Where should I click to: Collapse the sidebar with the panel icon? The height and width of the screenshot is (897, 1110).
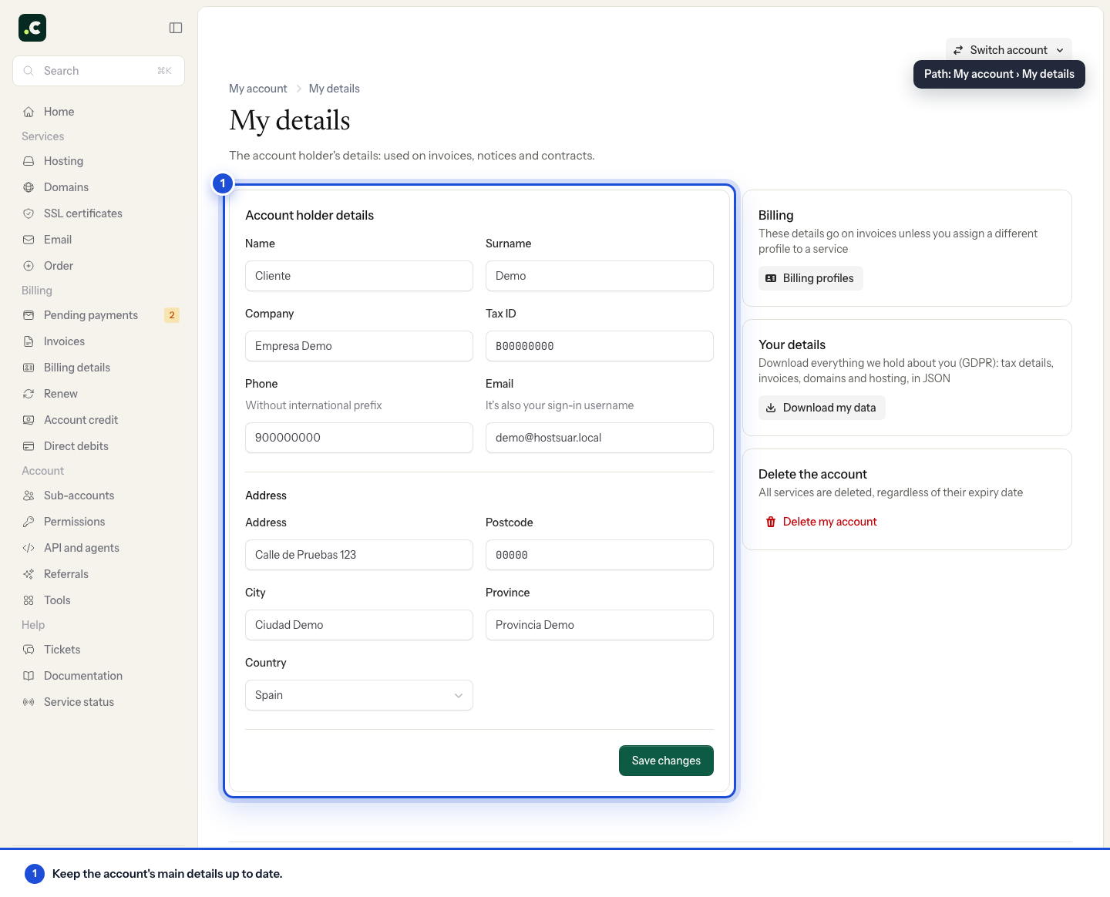click(176, 28)
